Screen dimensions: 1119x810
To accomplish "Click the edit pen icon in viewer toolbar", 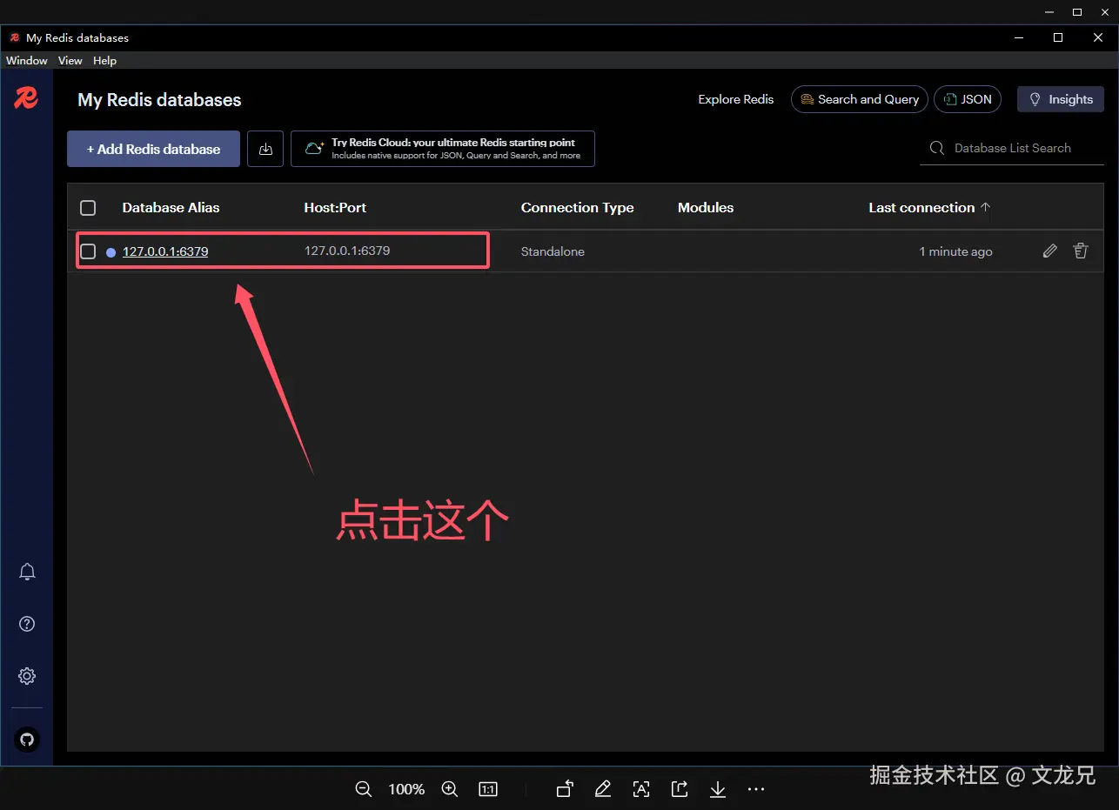I will tap(603, 789).
